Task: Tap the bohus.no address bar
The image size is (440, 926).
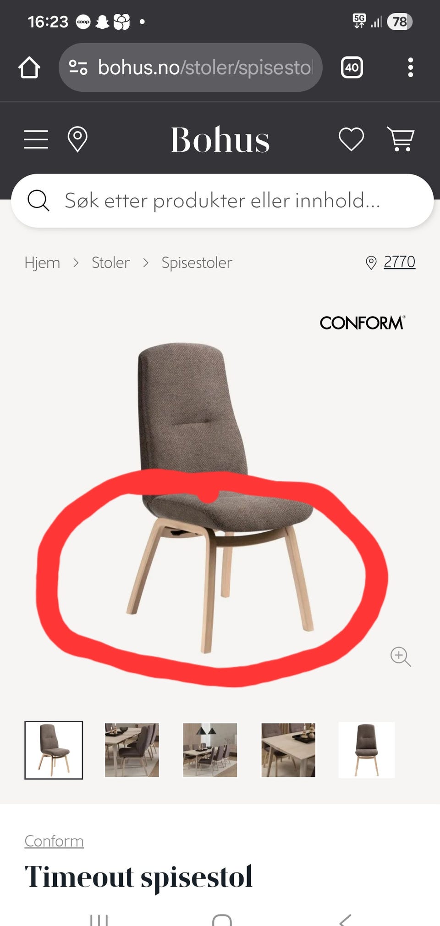Action: click(191, 67)
